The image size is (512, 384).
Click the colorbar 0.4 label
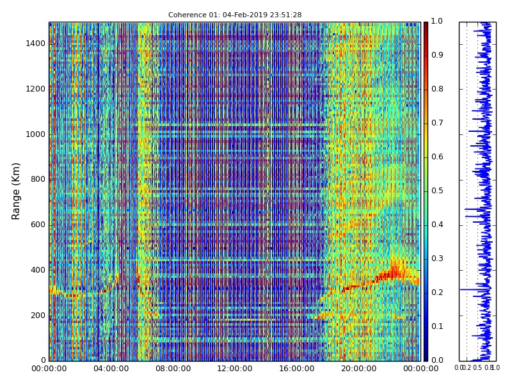tap(437, 225)
